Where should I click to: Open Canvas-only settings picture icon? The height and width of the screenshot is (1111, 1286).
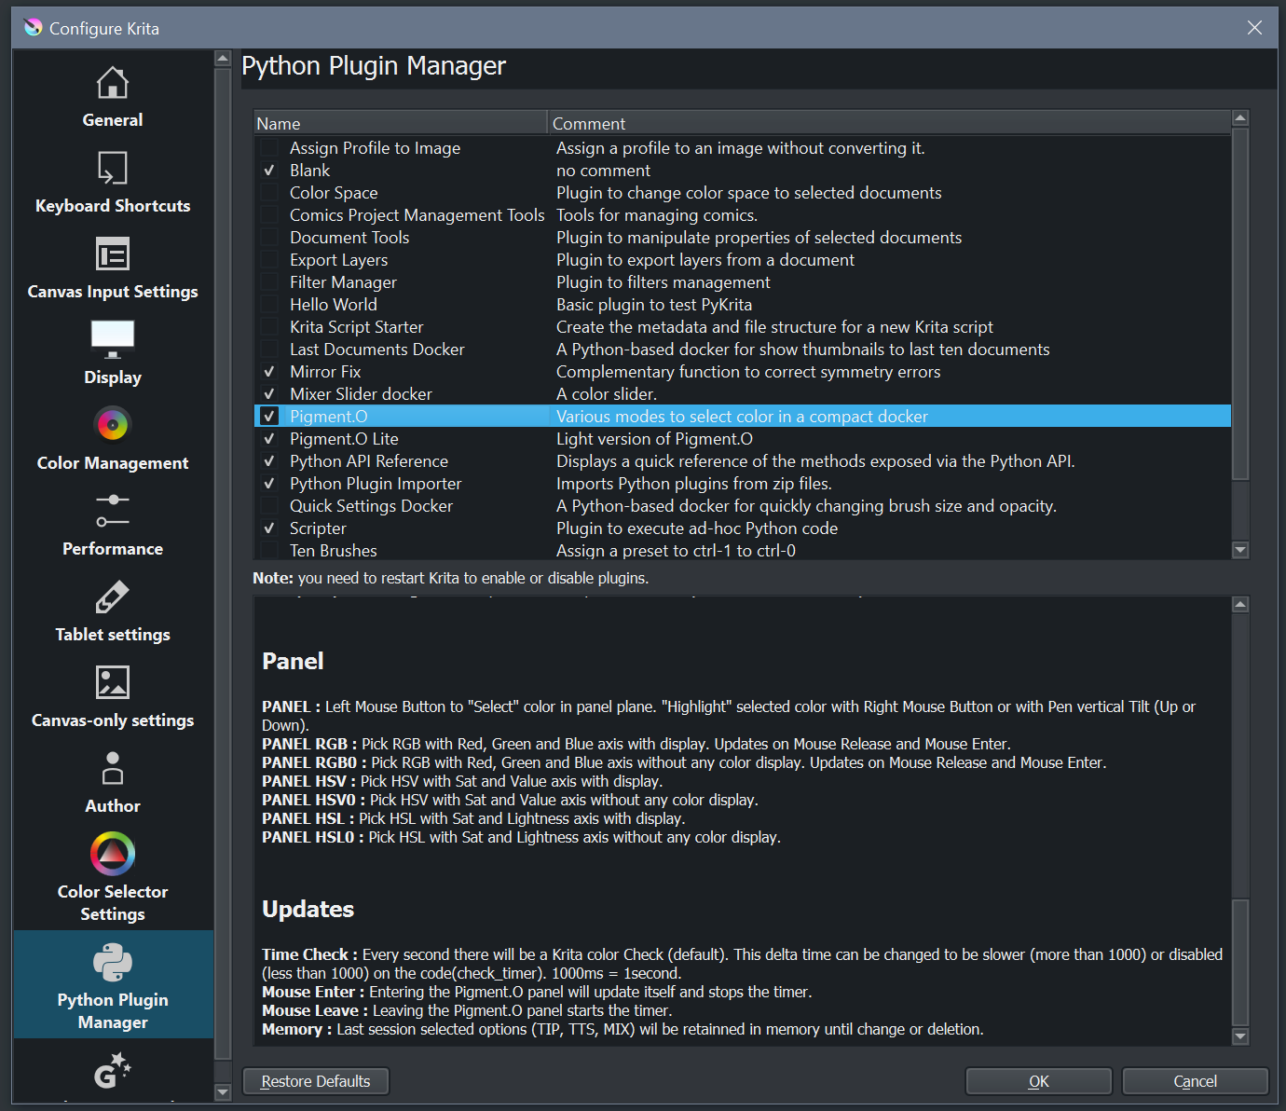tap(113, 682)
